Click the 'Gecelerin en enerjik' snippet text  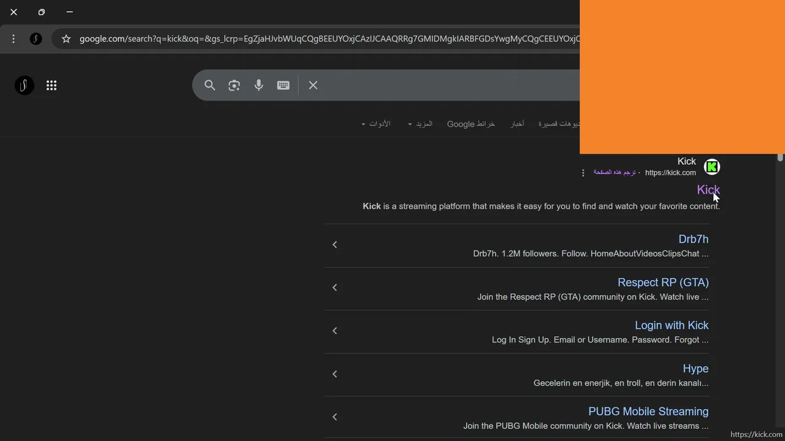pyautogui.click(x=621, y=383)
